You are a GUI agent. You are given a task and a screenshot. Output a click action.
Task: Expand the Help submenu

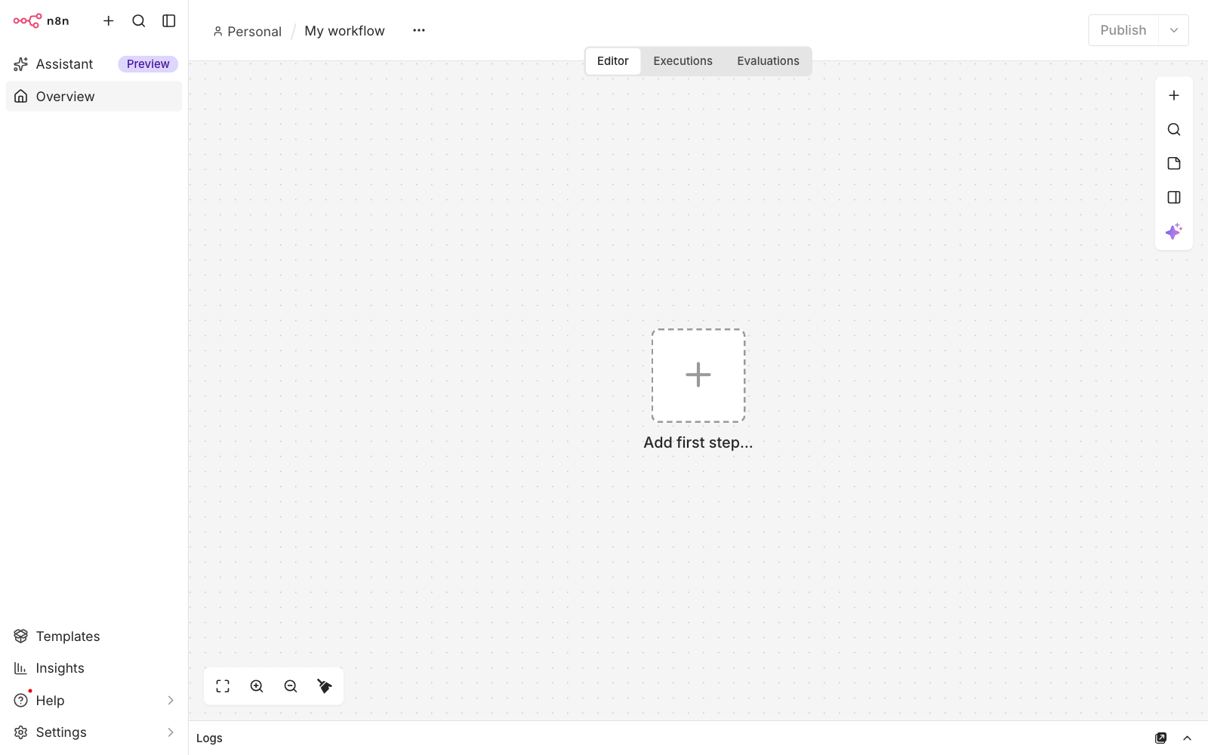click(171, 701)
